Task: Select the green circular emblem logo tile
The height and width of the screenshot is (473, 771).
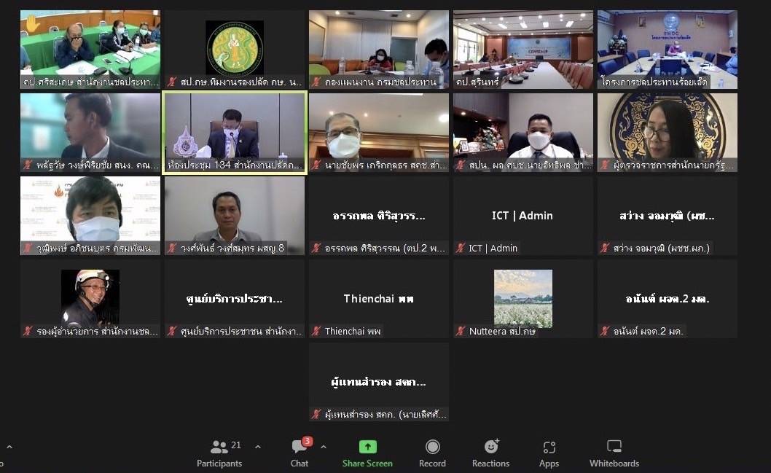Action: pos(235,49)
